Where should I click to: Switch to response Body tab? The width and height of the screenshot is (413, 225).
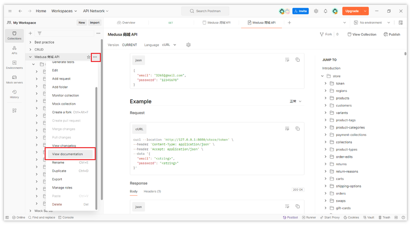coord(133,191)
